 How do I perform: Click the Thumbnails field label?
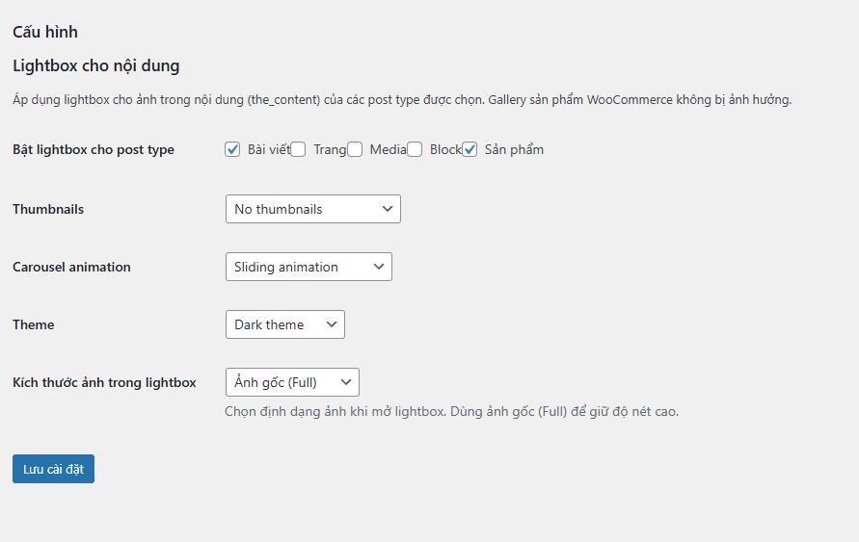click(x=48, y=209)
